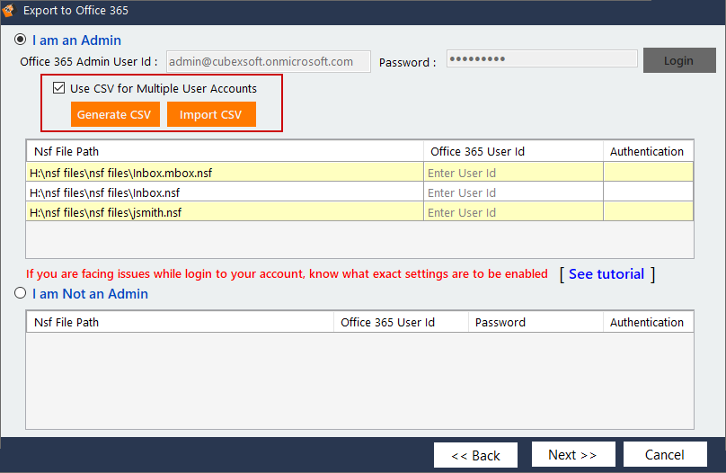
Task: Toggle 'Use CSV for Multiple User Accounts' checkbox
Action: tap(59, 88)
